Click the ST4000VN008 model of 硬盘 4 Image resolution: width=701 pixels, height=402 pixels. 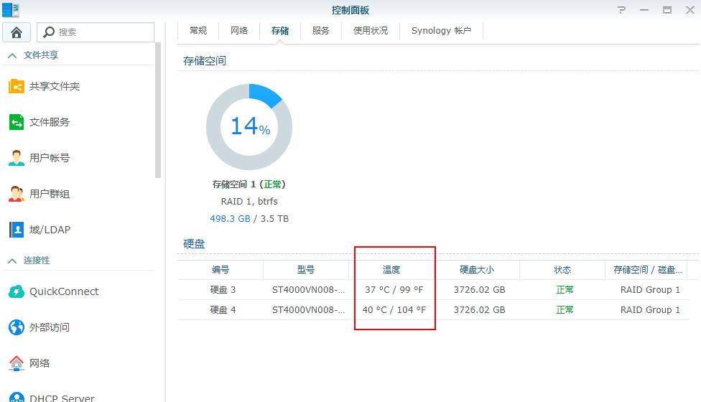pos(308,310)
